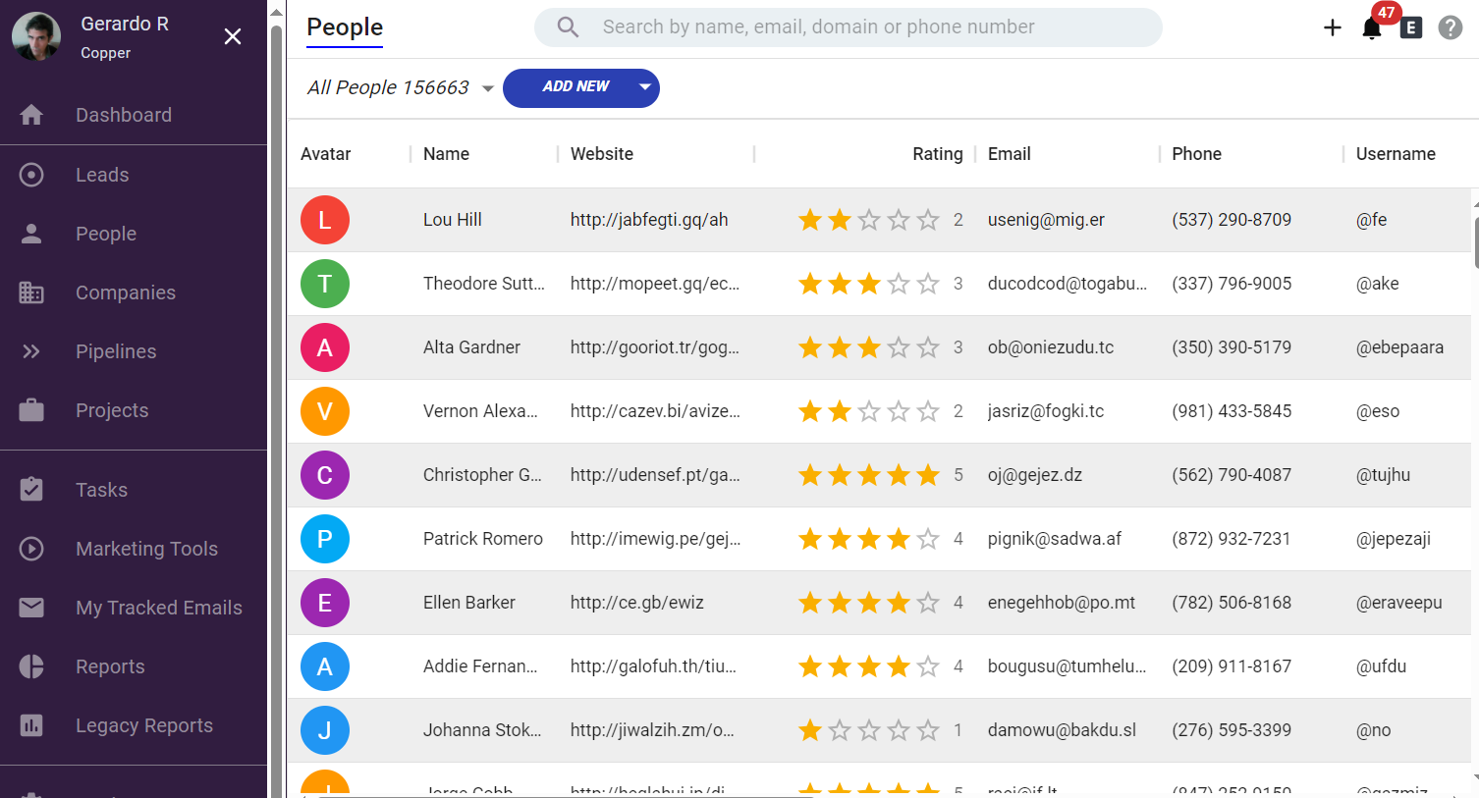Click the people search input field
Screen dimensions: 1479x798
(x=864, y=27)
